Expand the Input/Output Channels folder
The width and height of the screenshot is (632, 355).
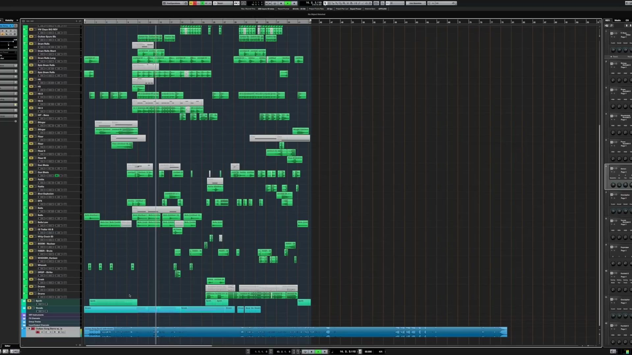24,325
